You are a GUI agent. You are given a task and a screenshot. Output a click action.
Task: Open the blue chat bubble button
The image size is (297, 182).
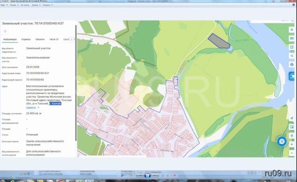[x=282, y=141]
